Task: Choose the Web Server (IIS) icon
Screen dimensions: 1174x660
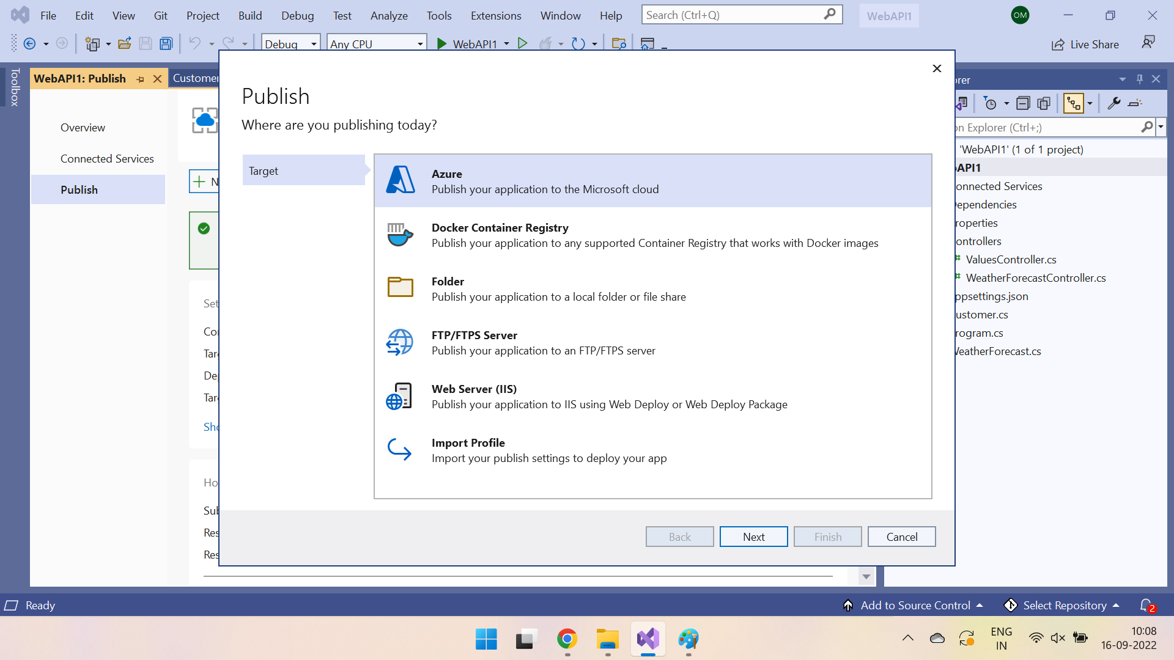Action: coord(399,396)
